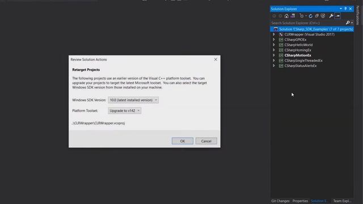Open Properties wrench icon in Solution Explorer
363x204 pixels.
click(331, 16)
